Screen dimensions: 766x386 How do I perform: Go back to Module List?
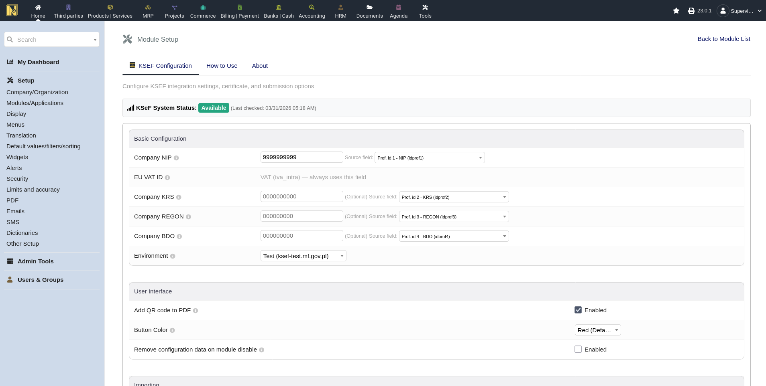pyautogui.click(x=723, y=39)
